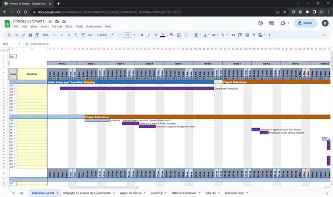Toggle italic formatting
333x197 pixels.
tap(149, 35)
